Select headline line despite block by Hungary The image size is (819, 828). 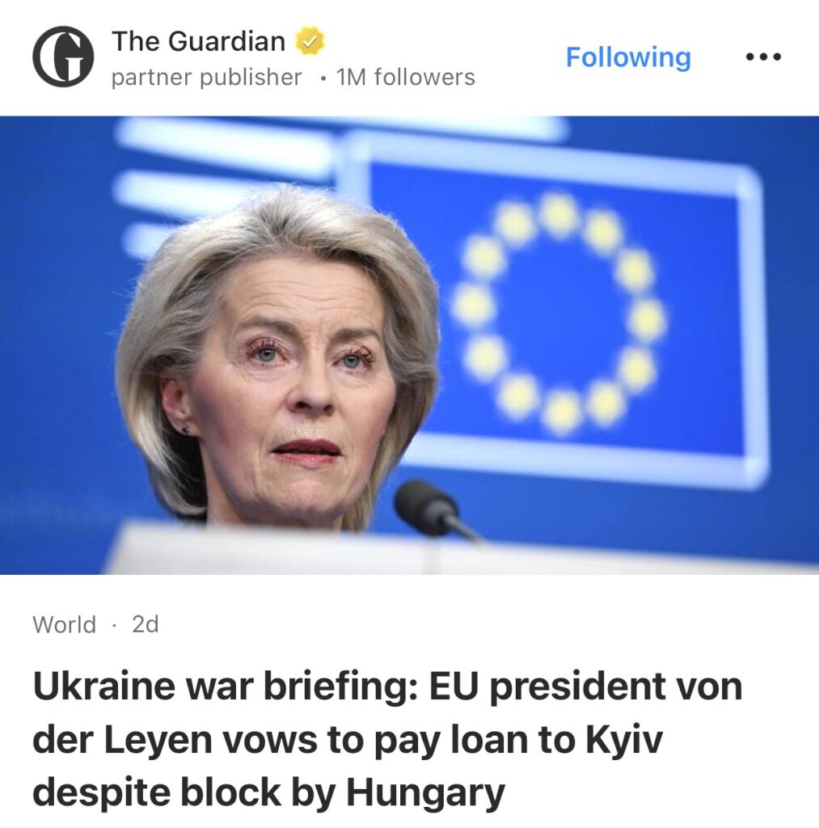(x=268, y=793)
